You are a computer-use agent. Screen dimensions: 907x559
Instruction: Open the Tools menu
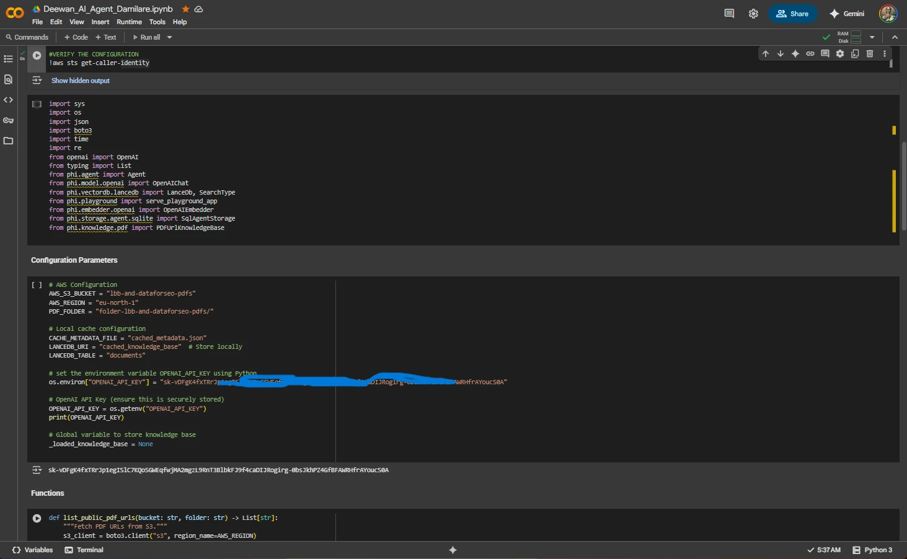(x=157, y=22)
